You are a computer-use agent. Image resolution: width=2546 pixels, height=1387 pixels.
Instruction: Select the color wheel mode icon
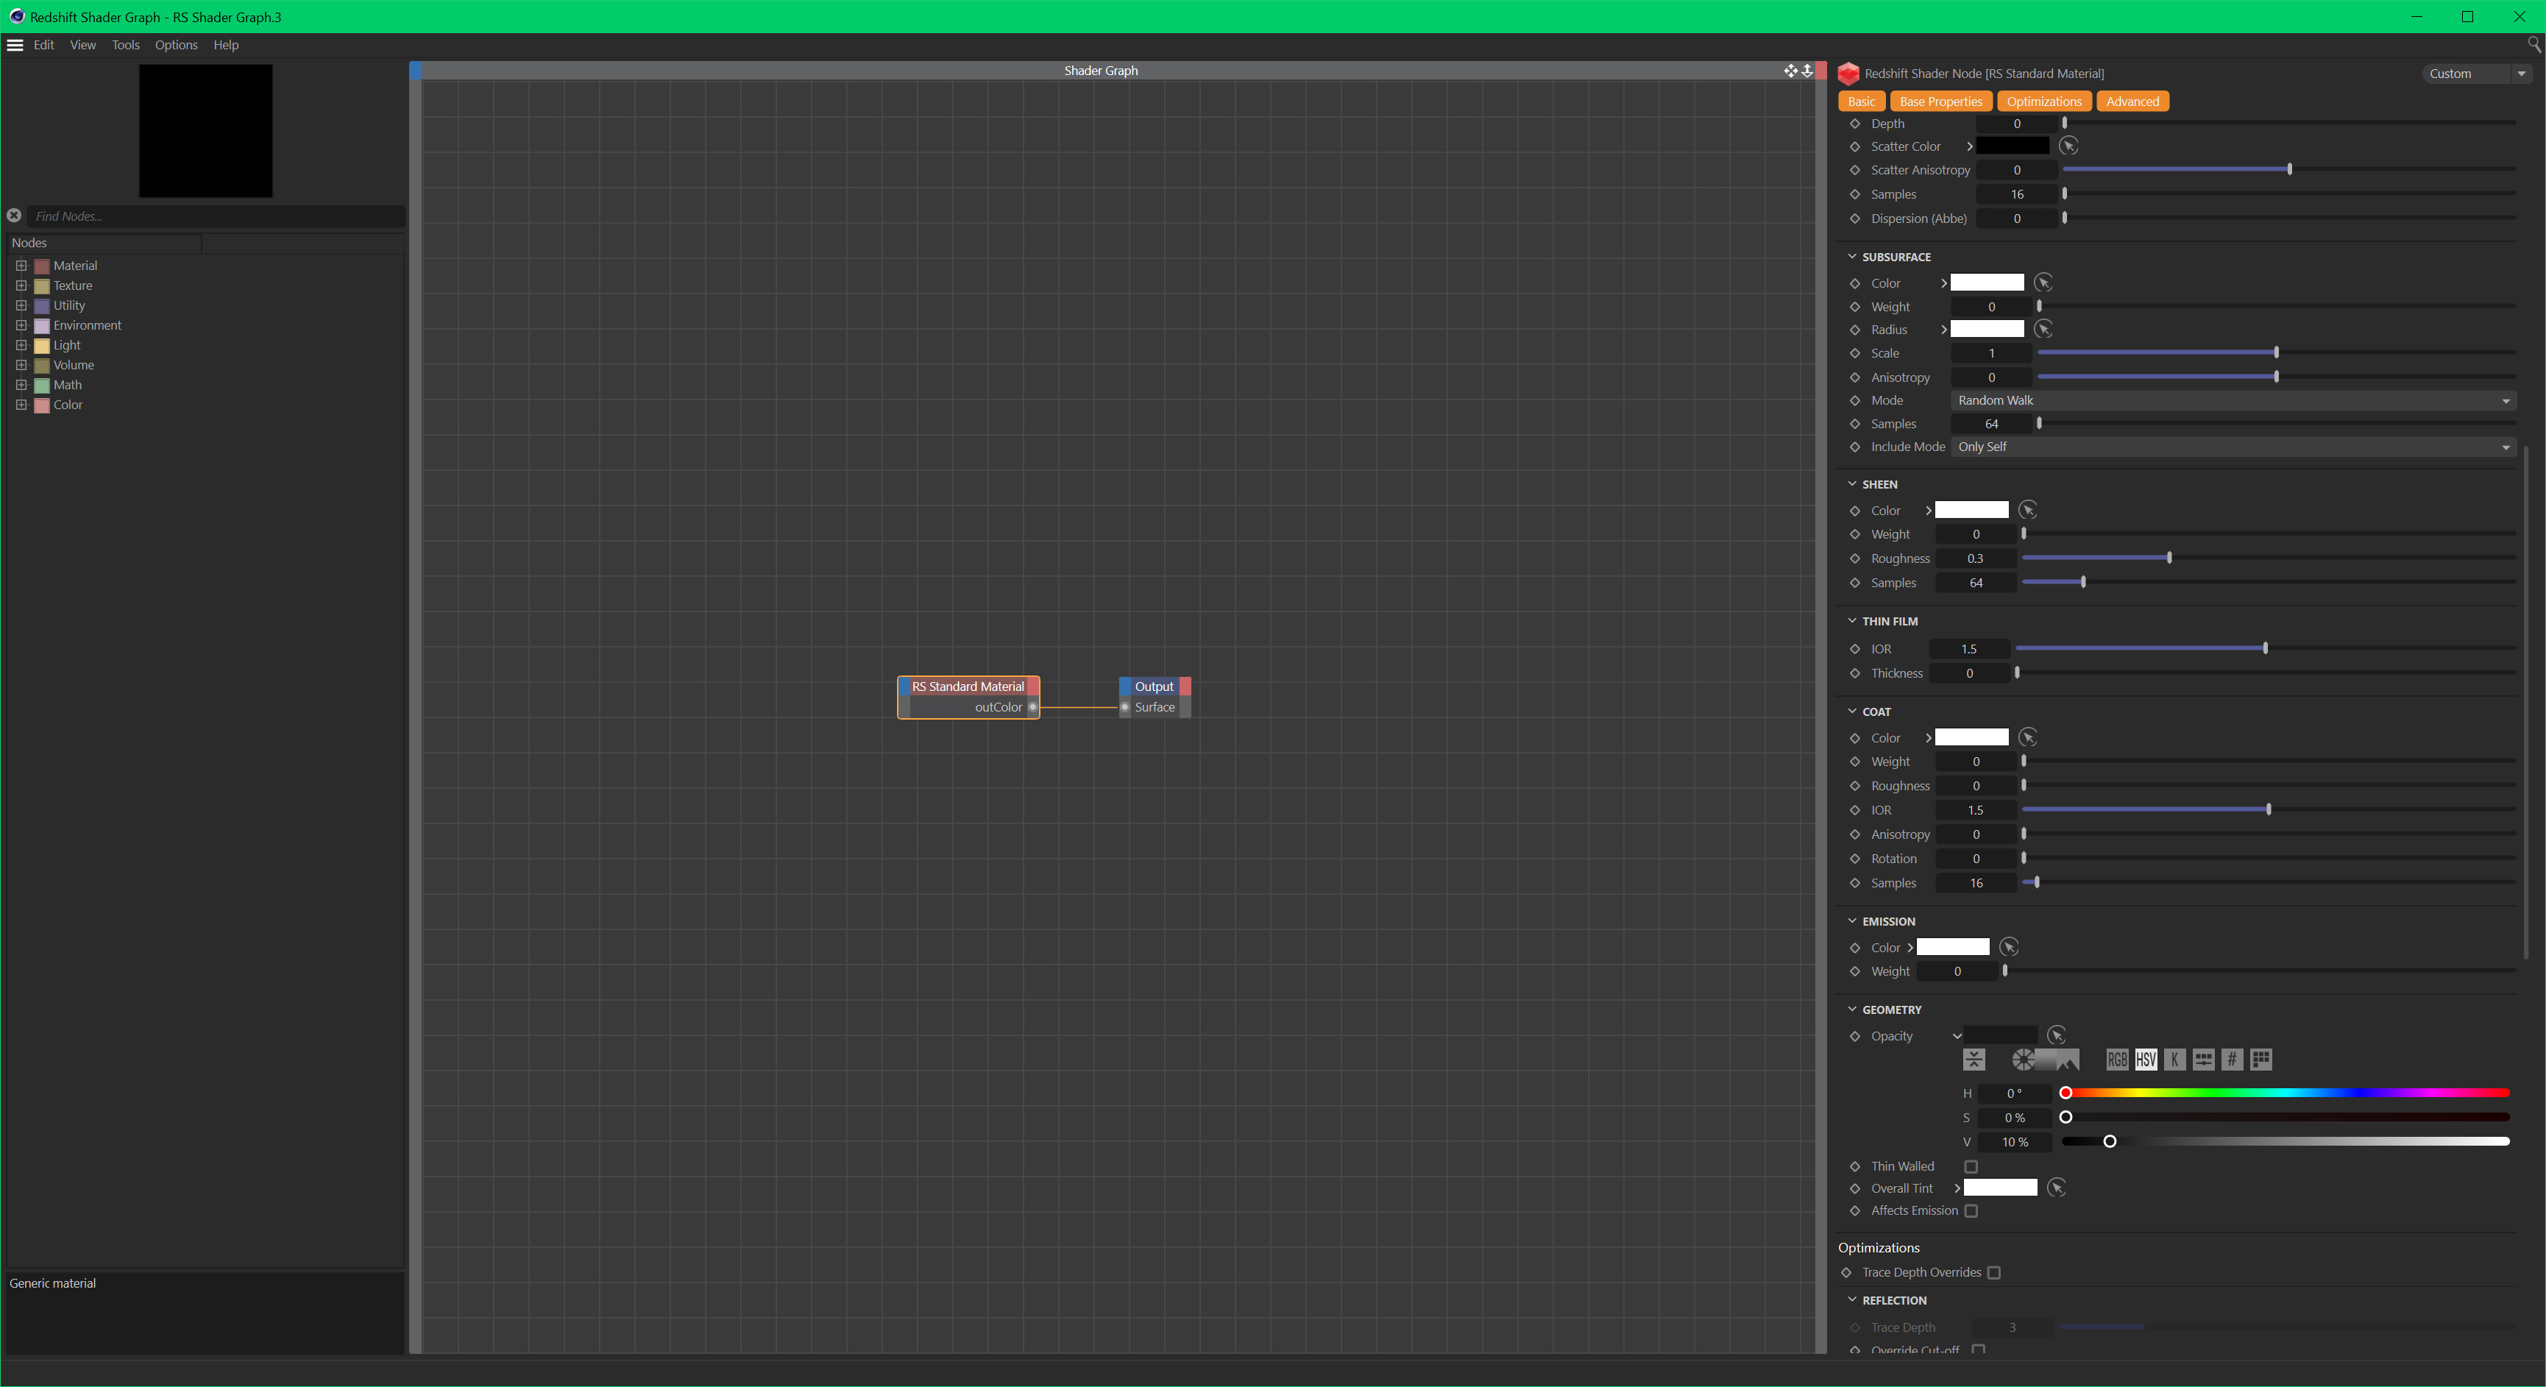coord(2023,1060)
